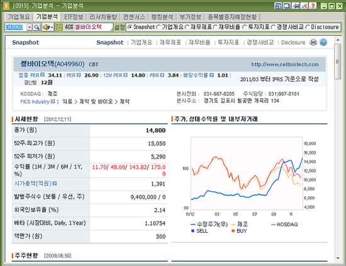Expand the speaker icon dropdown arrow
Viewport: 346px width, 266px height.
(52, 27)
